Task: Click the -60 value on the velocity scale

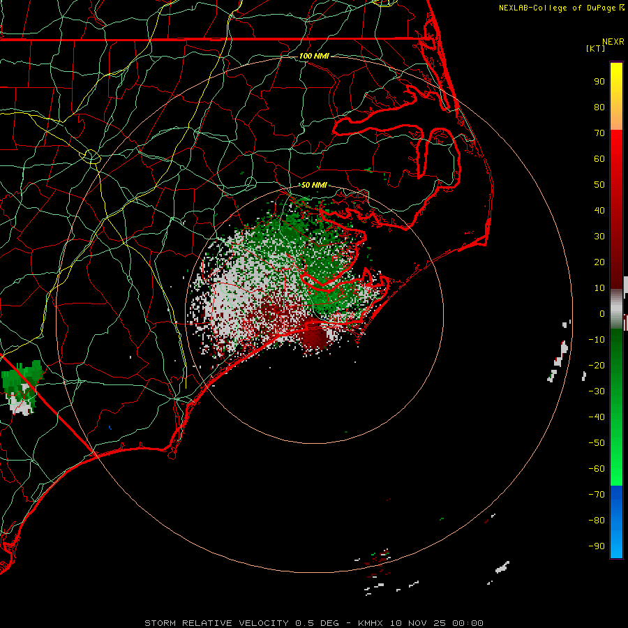Action: pos(597,469)
